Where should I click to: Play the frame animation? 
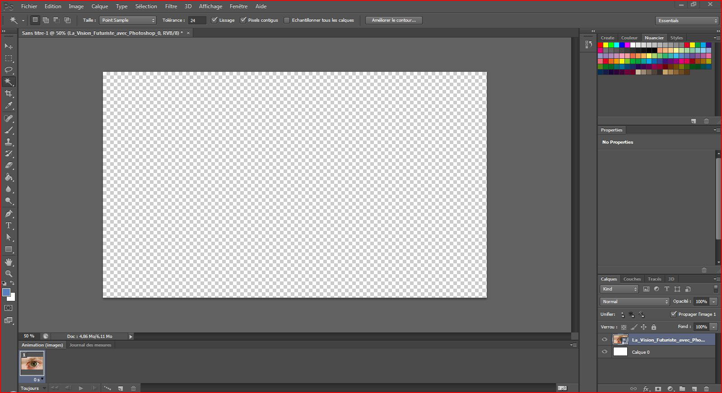(81, 388)
